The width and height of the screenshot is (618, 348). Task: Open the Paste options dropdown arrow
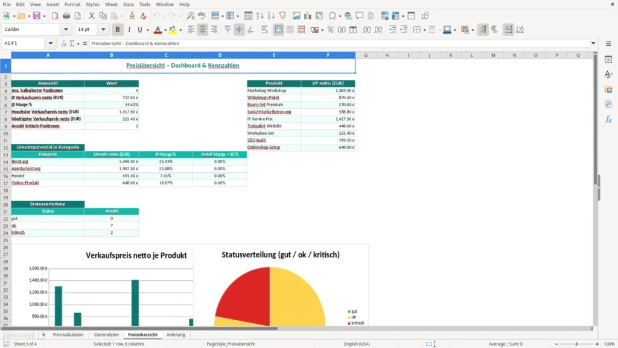(x=122, y=16)
